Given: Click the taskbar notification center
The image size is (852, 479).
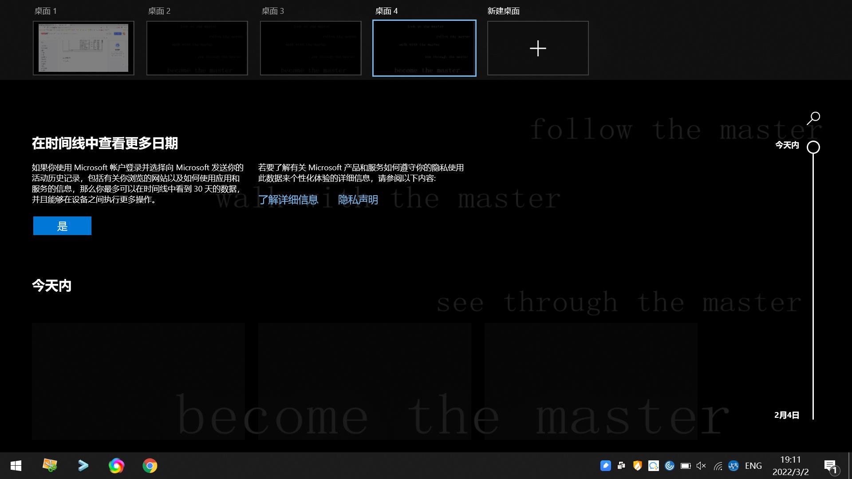Looking at the screenshot, I should [831, 466].
